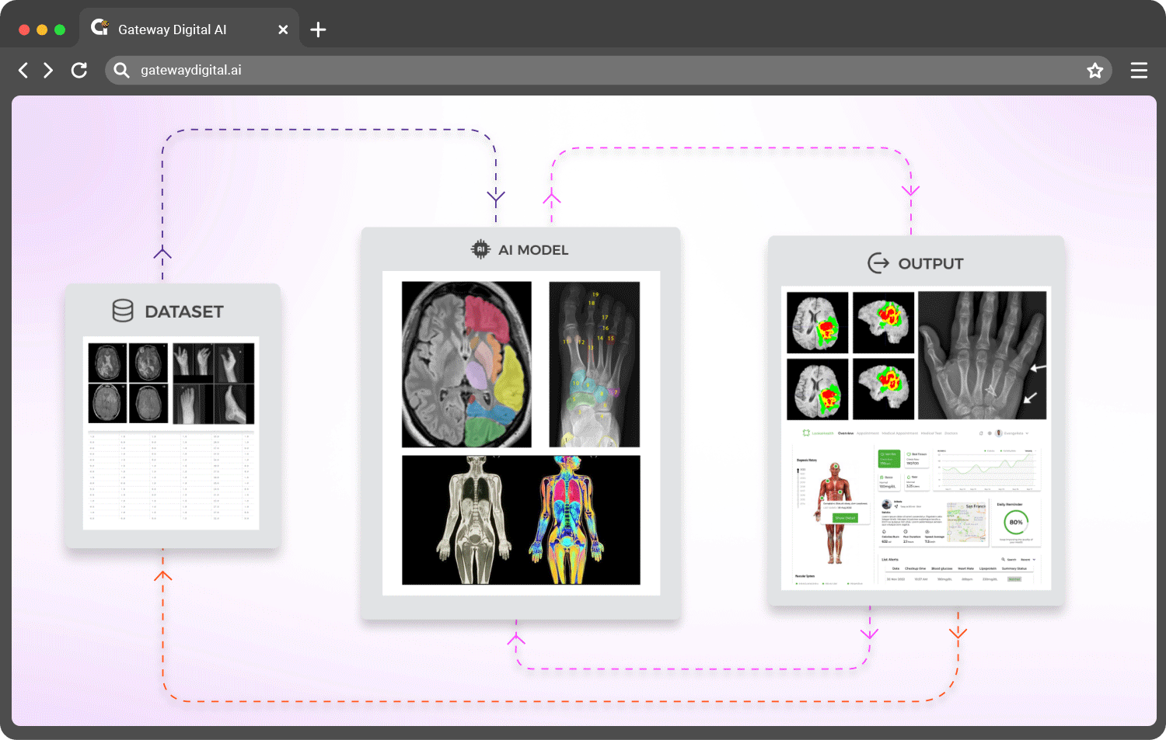Click the arrow icon beside OUTPUT

(x=878, y=263)
